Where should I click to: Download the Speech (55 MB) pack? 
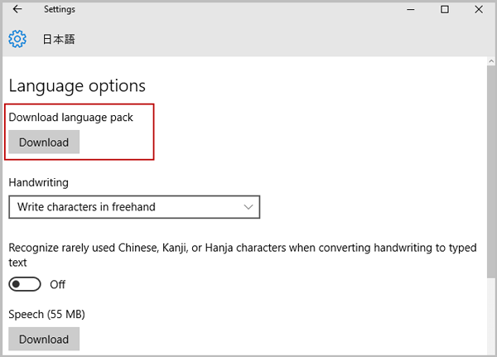[44, 339]
